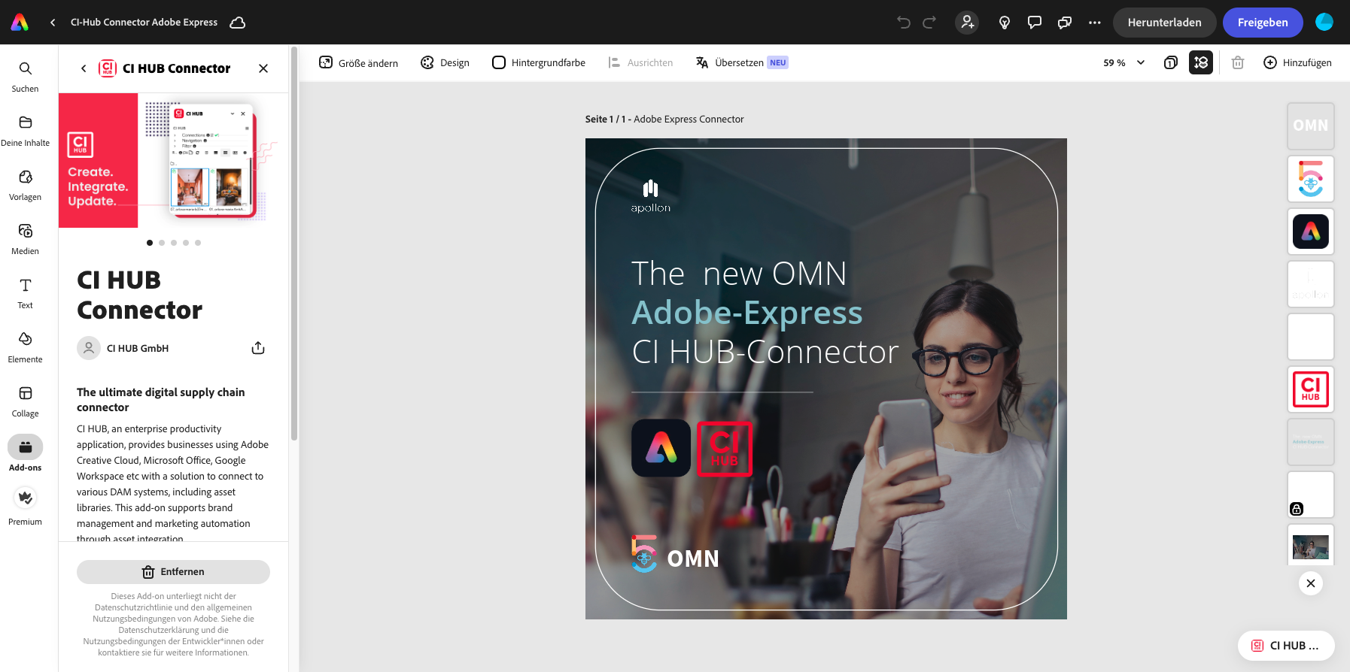Click the Freigeben button
Viewport: 1350px width, 672px height.
pyautogui.click(x=1263, y=23)
